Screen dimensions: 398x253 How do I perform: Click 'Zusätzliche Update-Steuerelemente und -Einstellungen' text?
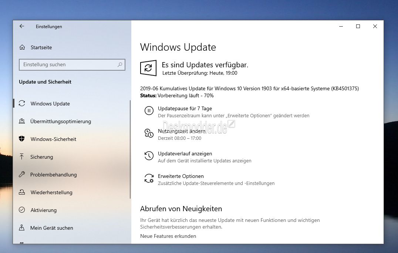(216, 183)
